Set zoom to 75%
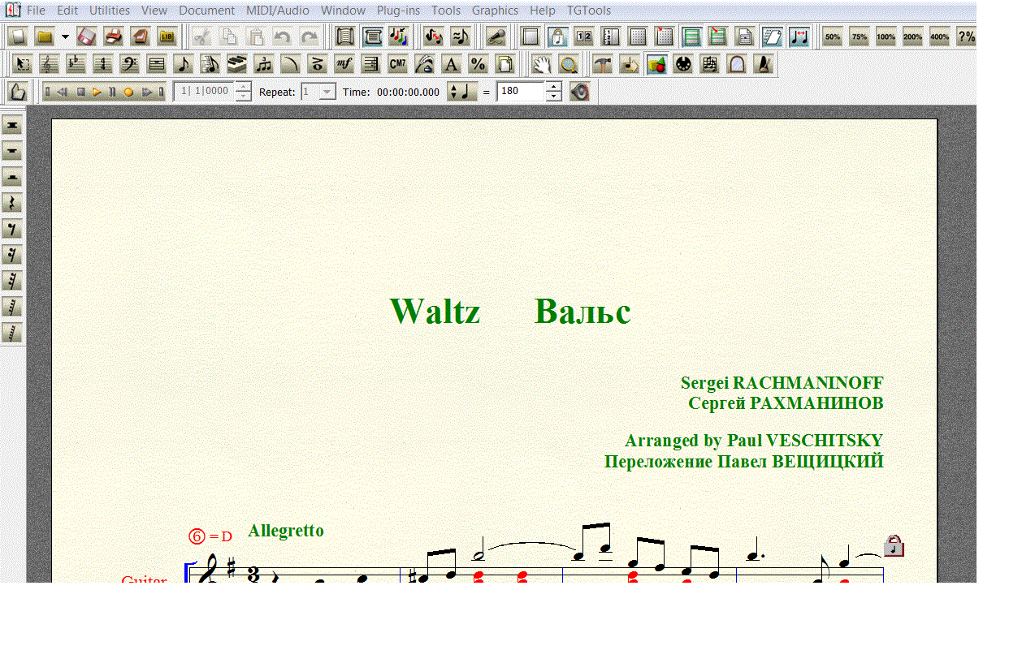Screen dimensions: 1035x663 (x=860, y=37)
